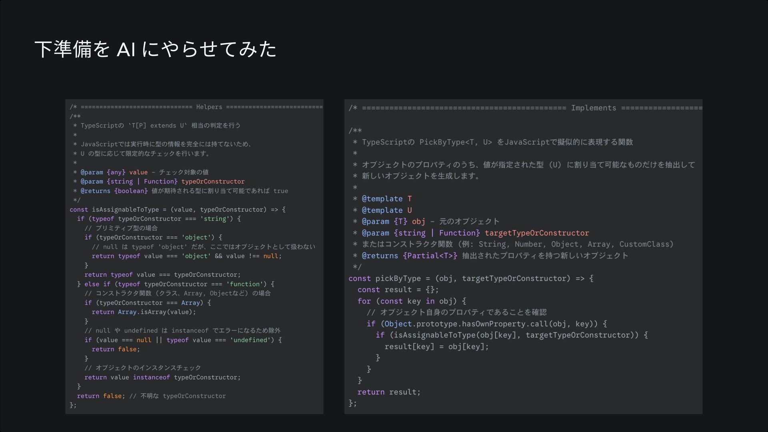This screenshot has height=432, width=768.
Task: Click 'return result;' line in right code
Action: point(388,392)
